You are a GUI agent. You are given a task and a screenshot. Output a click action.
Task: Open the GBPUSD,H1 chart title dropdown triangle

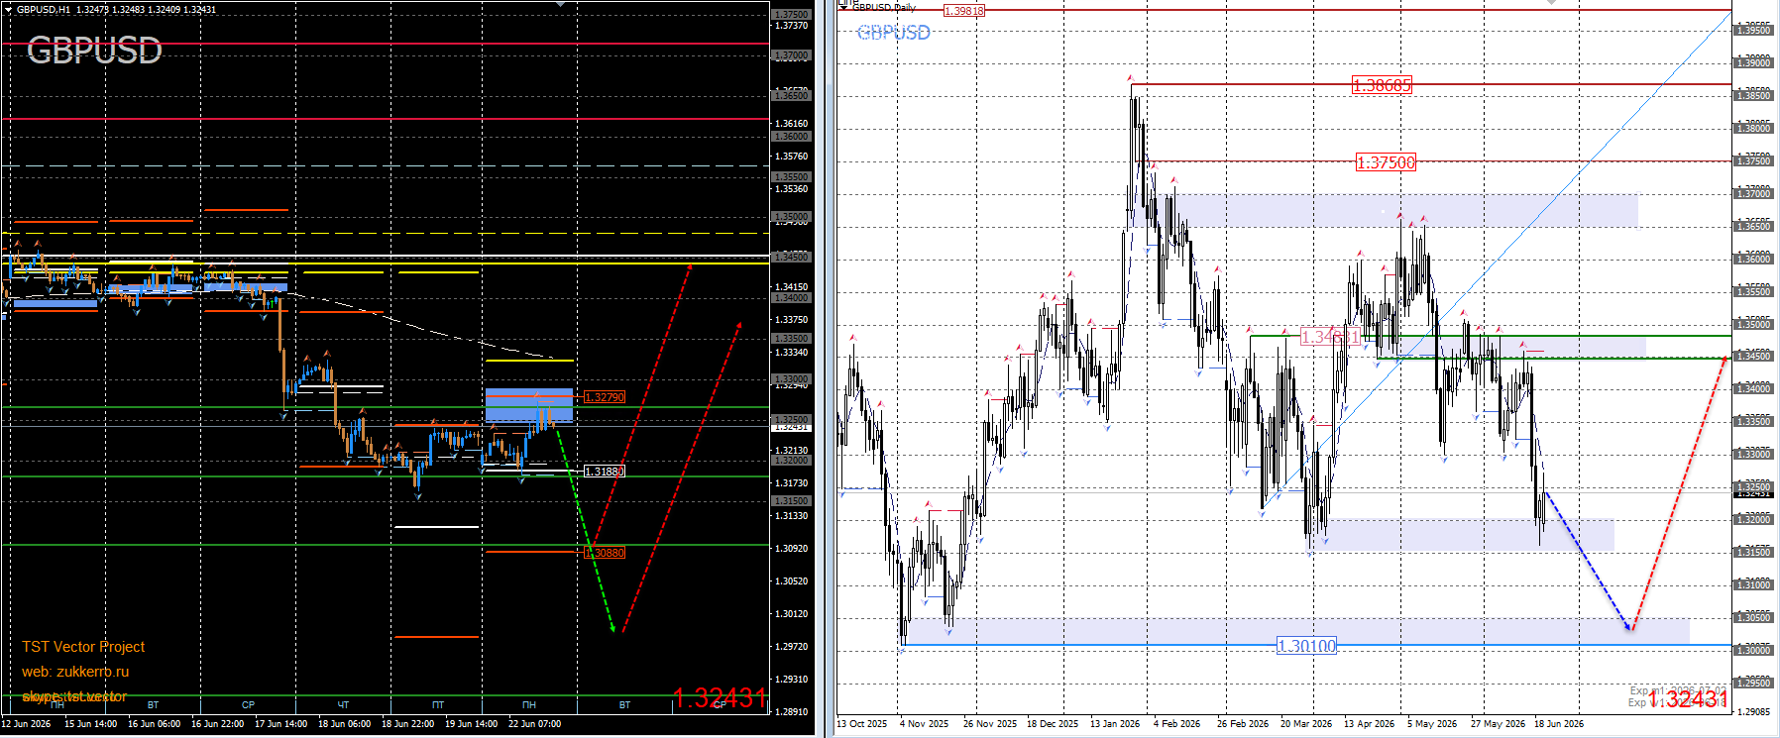coord(8,9)
